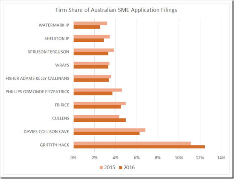Click the FB RICE axis label
Screen dimensions: 234x179
point(62,105)
